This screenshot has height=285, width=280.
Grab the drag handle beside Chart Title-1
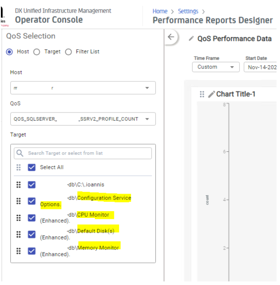pos(202,94)
